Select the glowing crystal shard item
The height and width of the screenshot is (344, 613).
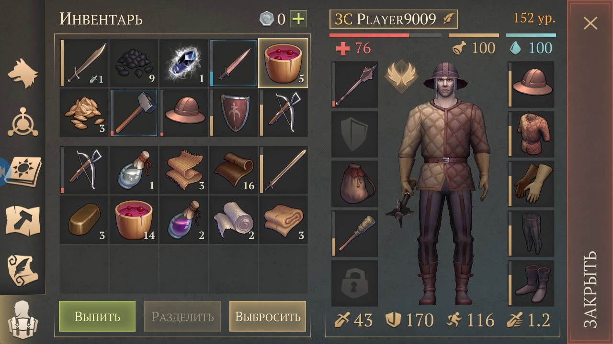(x=183, y=63)
